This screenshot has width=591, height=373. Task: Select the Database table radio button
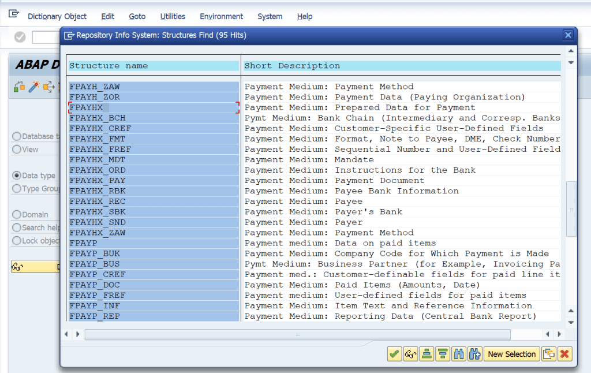(18, 136)
